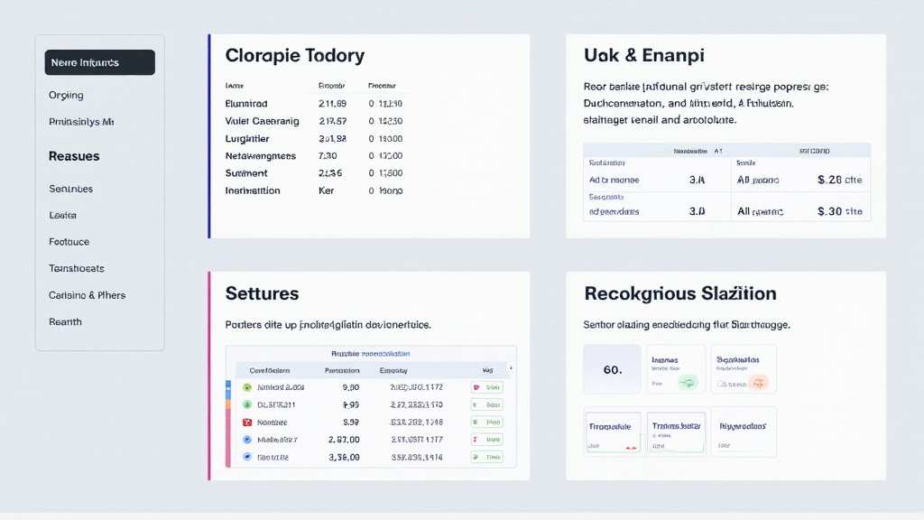Click the green icon beside the first Settures row
924x520 pixels.
tap(247, 387)
